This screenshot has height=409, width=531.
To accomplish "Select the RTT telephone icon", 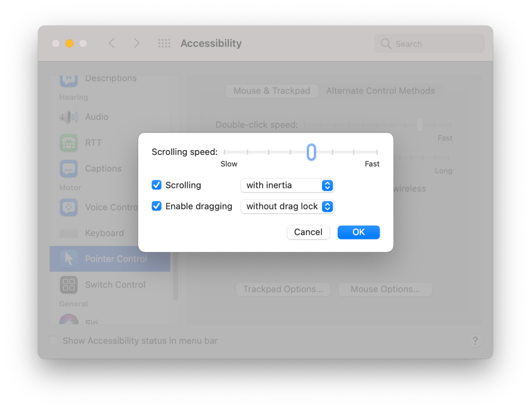I will click(69, 143).
